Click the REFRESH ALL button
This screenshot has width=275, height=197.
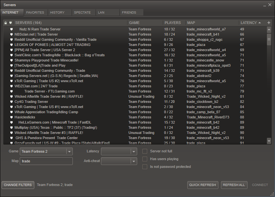click(234, 185)
